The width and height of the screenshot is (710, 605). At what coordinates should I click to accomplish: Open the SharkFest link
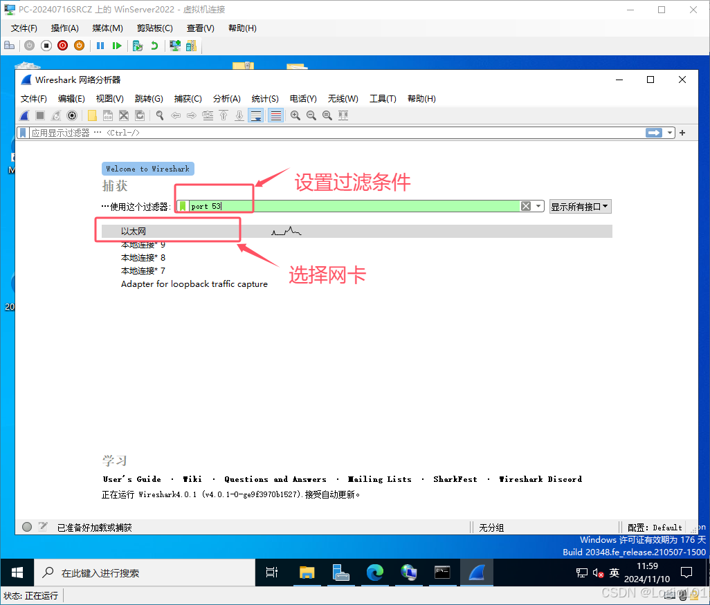[x=455, y=478]
